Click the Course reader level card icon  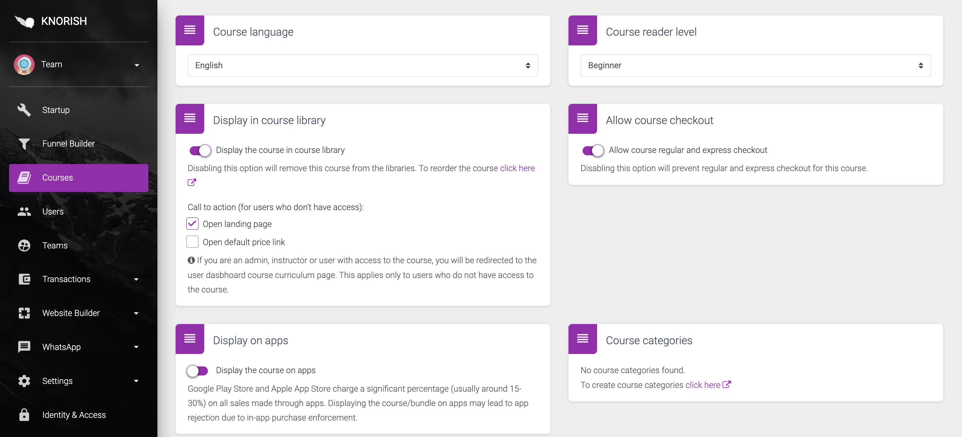583,30
